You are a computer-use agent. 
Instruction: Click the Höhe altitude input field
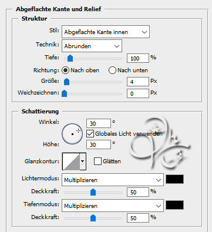point(99,144)
